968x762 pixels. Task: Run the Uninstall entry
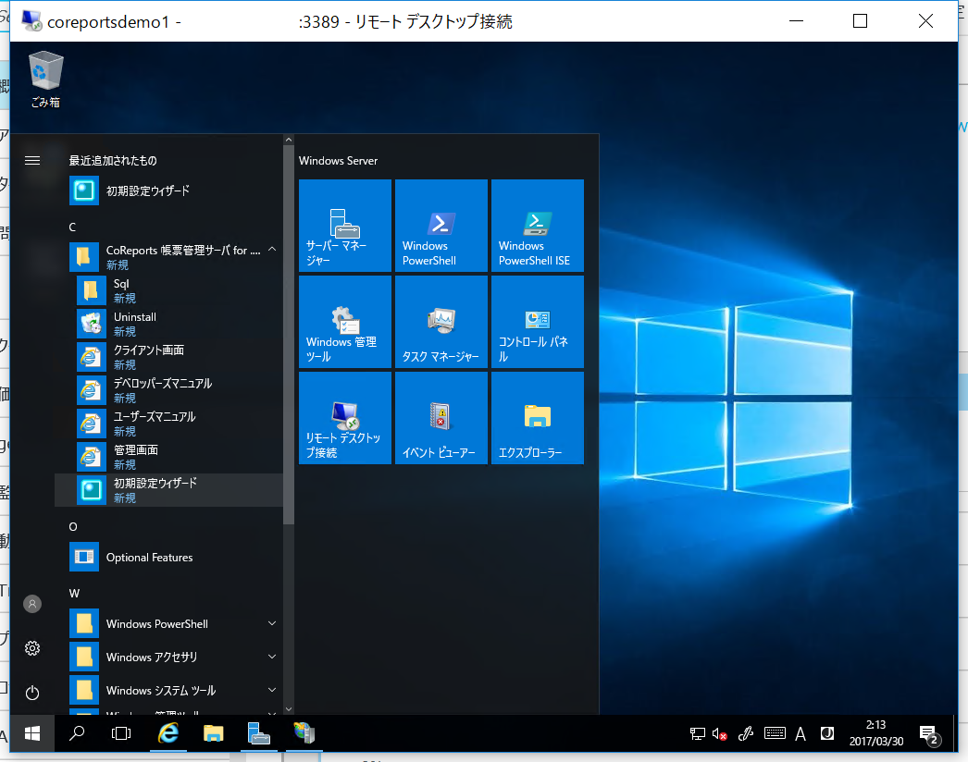point(169,324)
